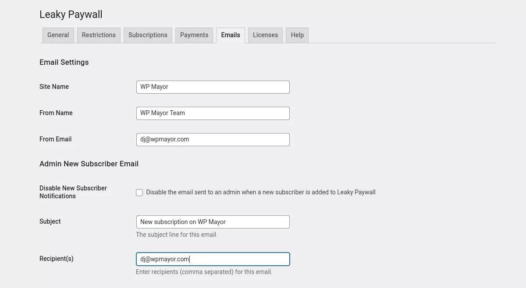This screenshot has height=288, width=526.
Task: Click the Subject input field
Action: coord(213,222)
